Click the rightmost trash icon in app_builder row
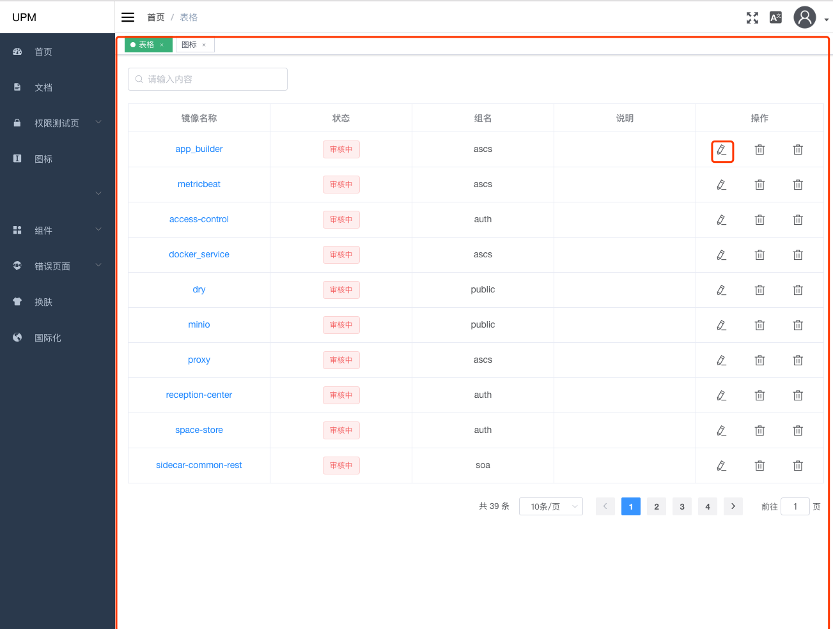 point(798,149)
